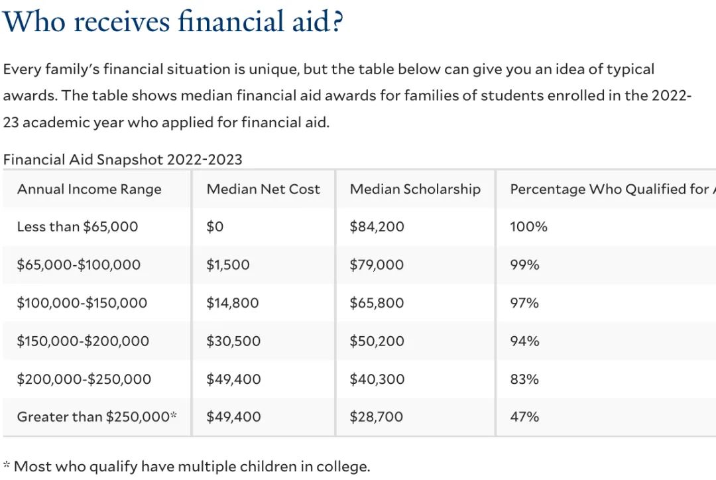Click the 'Greater than $250,000*' cell

[97, 416]
